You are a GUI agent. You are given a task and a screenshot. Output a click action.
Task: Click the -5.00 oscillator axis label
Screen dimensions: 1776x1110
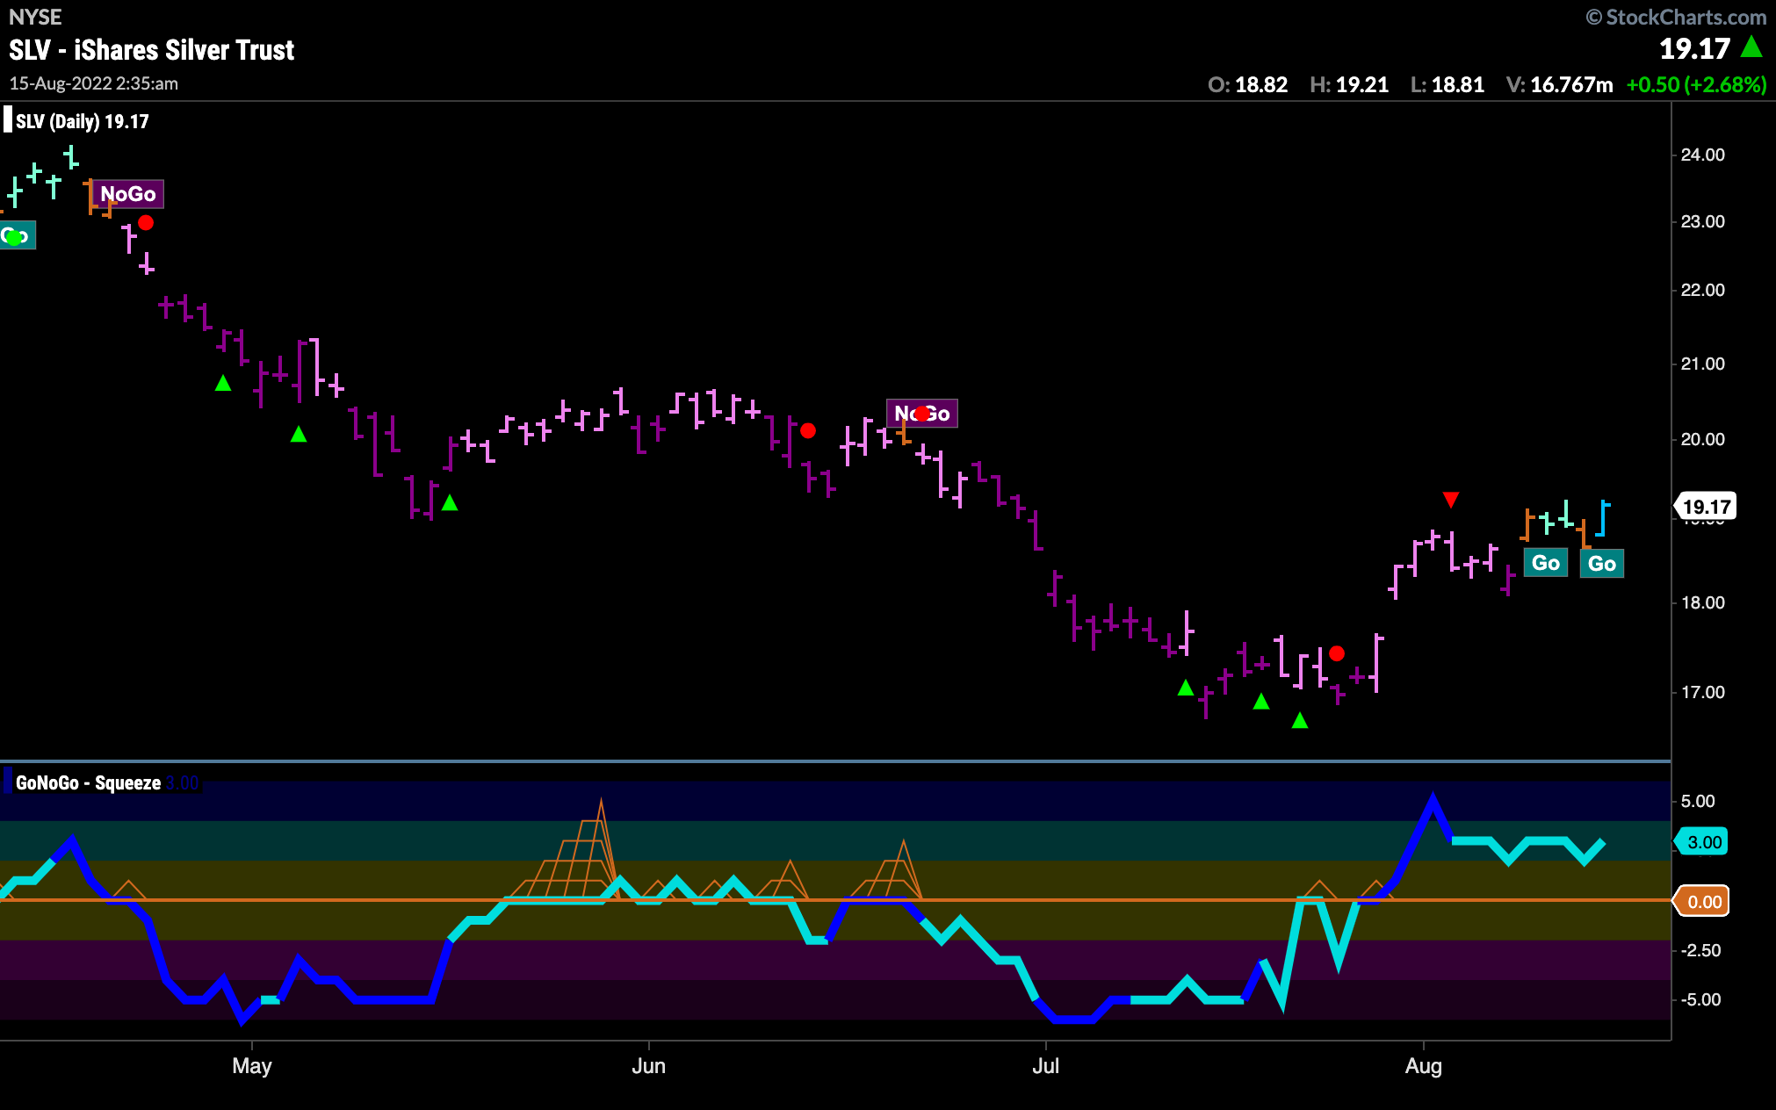[1700, 999]
